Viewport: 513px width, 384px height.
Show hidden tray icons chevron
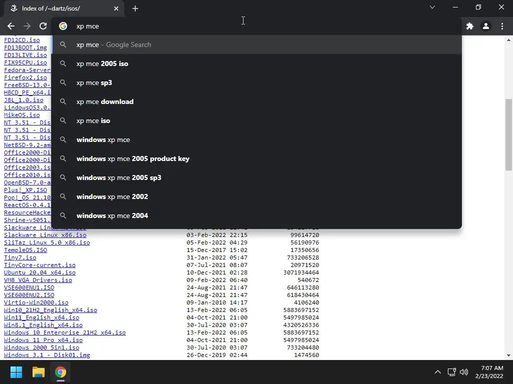pyautogui.click(x=437, y=372)
